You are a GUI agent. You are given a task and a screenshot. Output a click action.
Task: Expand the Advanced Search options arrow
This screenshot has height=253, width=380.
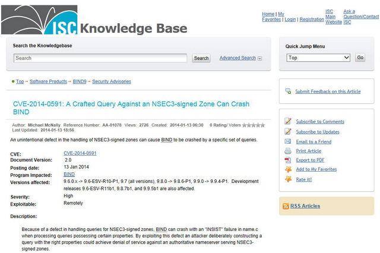(260, 58)
